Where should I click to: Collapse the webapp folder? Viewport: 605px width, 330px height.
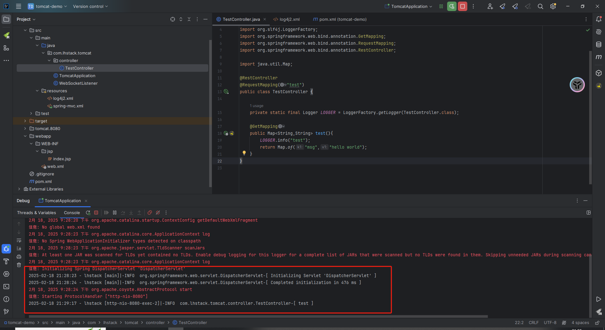point(25,136)
